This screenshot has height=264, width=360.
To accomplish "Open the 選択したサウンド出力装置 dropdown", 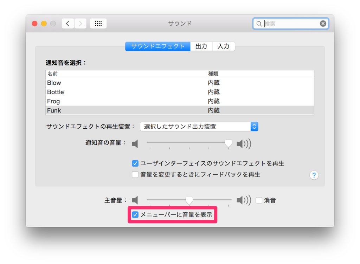I will [x=199, y=127].
